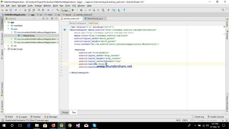Click the Search Everywhere magnifier icon
229x129 pixels.
click(x=223, y=10)
